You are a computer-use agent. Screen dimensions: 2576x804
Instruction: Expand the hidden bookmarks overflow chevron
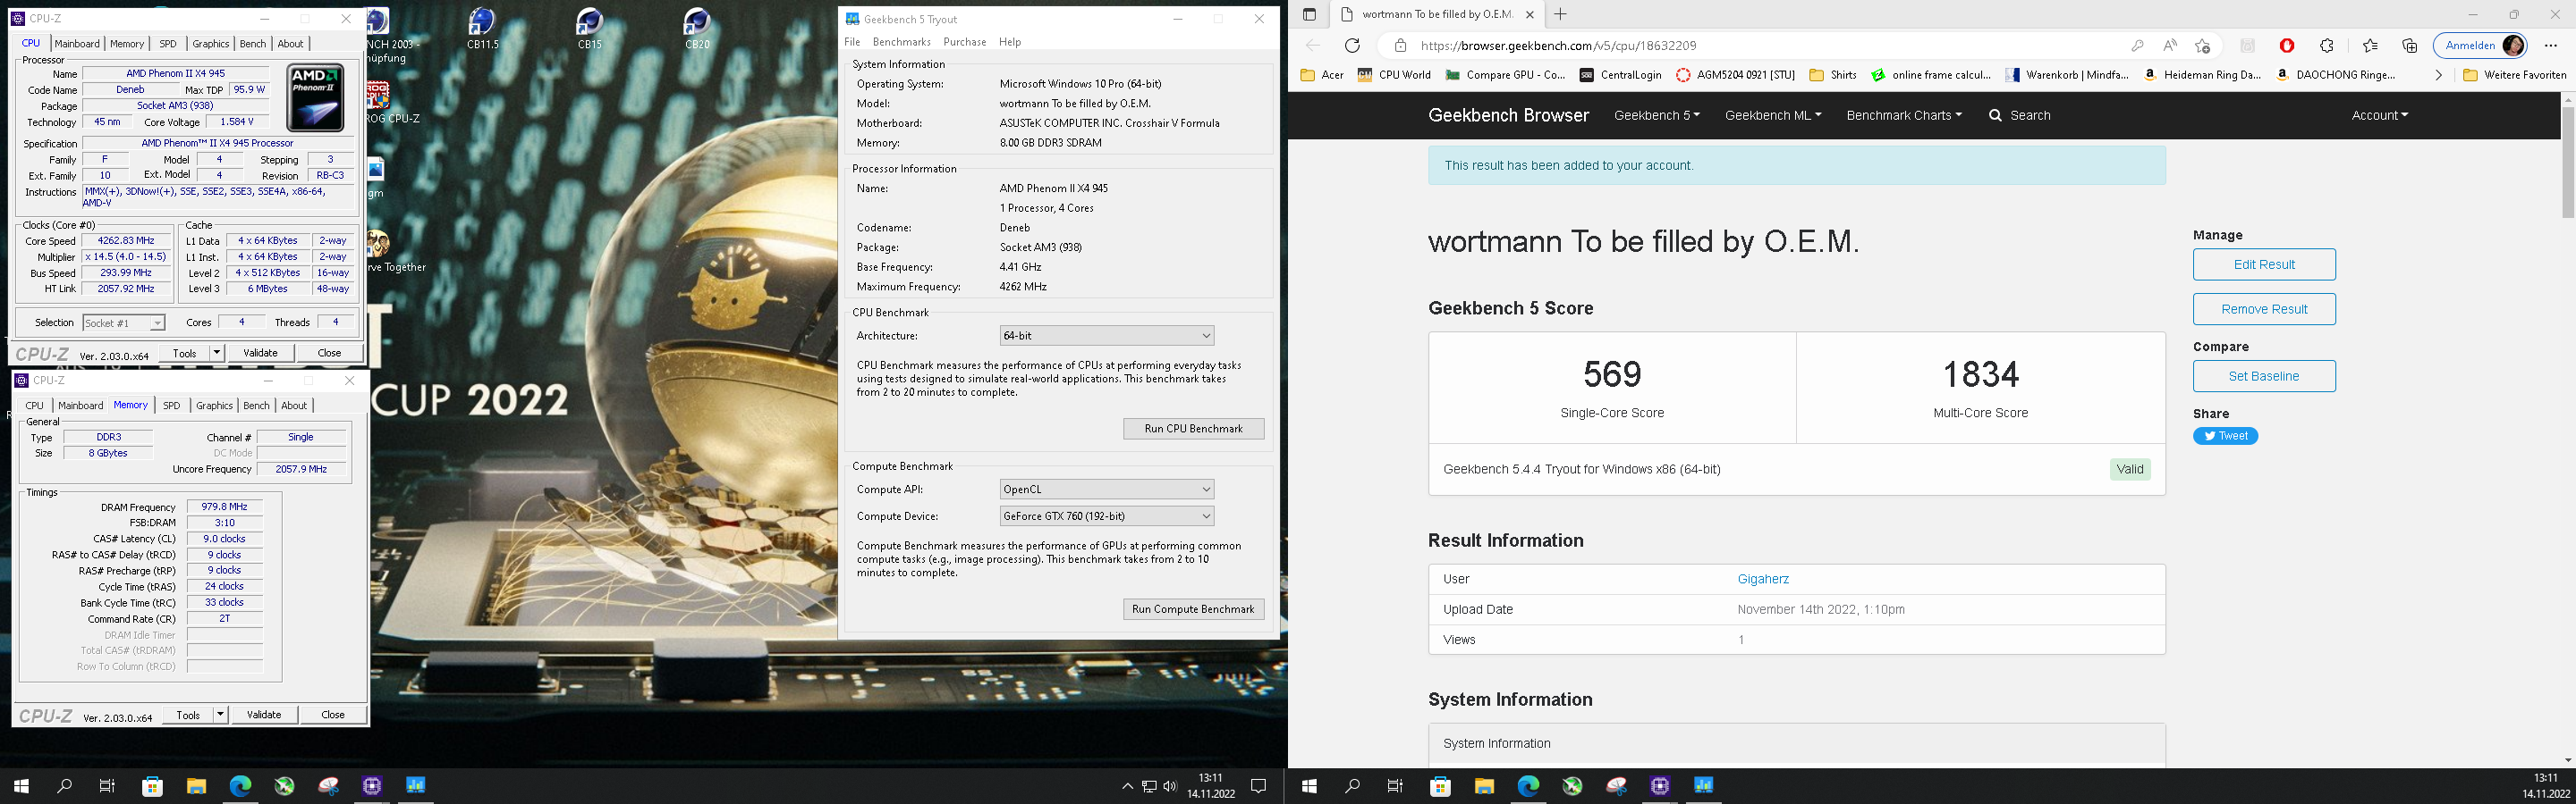2438,75
